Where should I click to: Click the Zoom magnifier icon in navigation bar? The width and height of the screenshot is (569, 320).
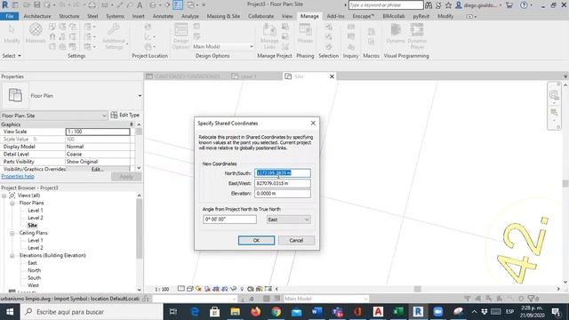pos(554,95)
